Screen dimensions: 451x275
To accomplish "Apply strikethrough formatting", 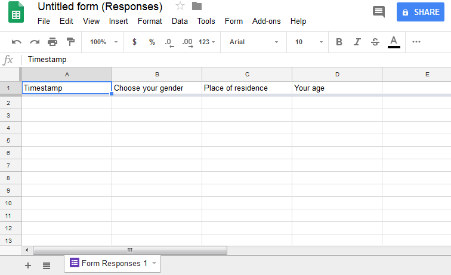I will pos(375,42).
